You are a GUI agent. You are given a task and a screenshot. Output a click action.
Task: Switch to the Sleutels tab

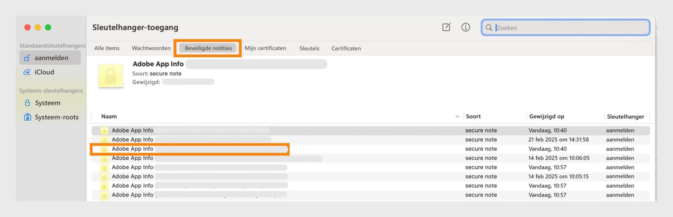(x=309, y=48)
